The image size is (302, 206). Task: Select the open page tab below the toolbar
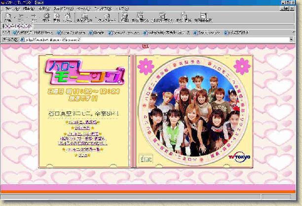[x=18, y=26]
